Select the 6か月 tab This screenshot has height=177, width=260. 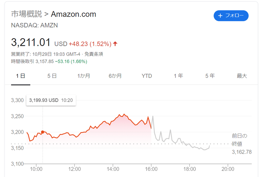point(115,76)
